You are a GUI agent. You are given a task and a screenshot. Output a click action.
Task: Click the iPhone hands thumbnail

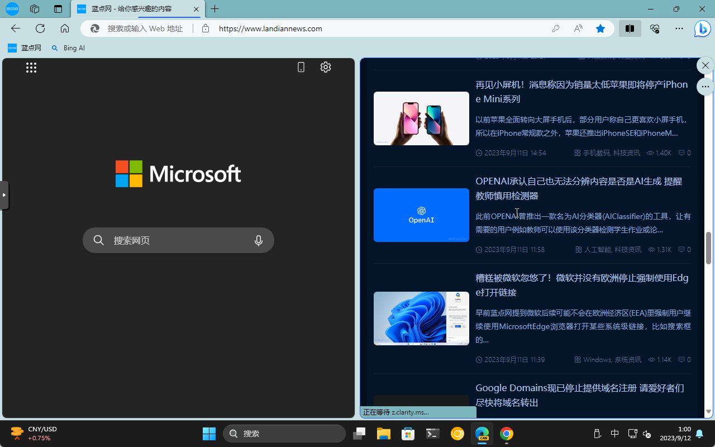[x=421, y=118]
